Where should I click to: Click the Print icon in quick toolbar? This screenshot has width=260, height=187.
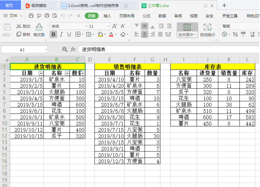pos(47,16)
